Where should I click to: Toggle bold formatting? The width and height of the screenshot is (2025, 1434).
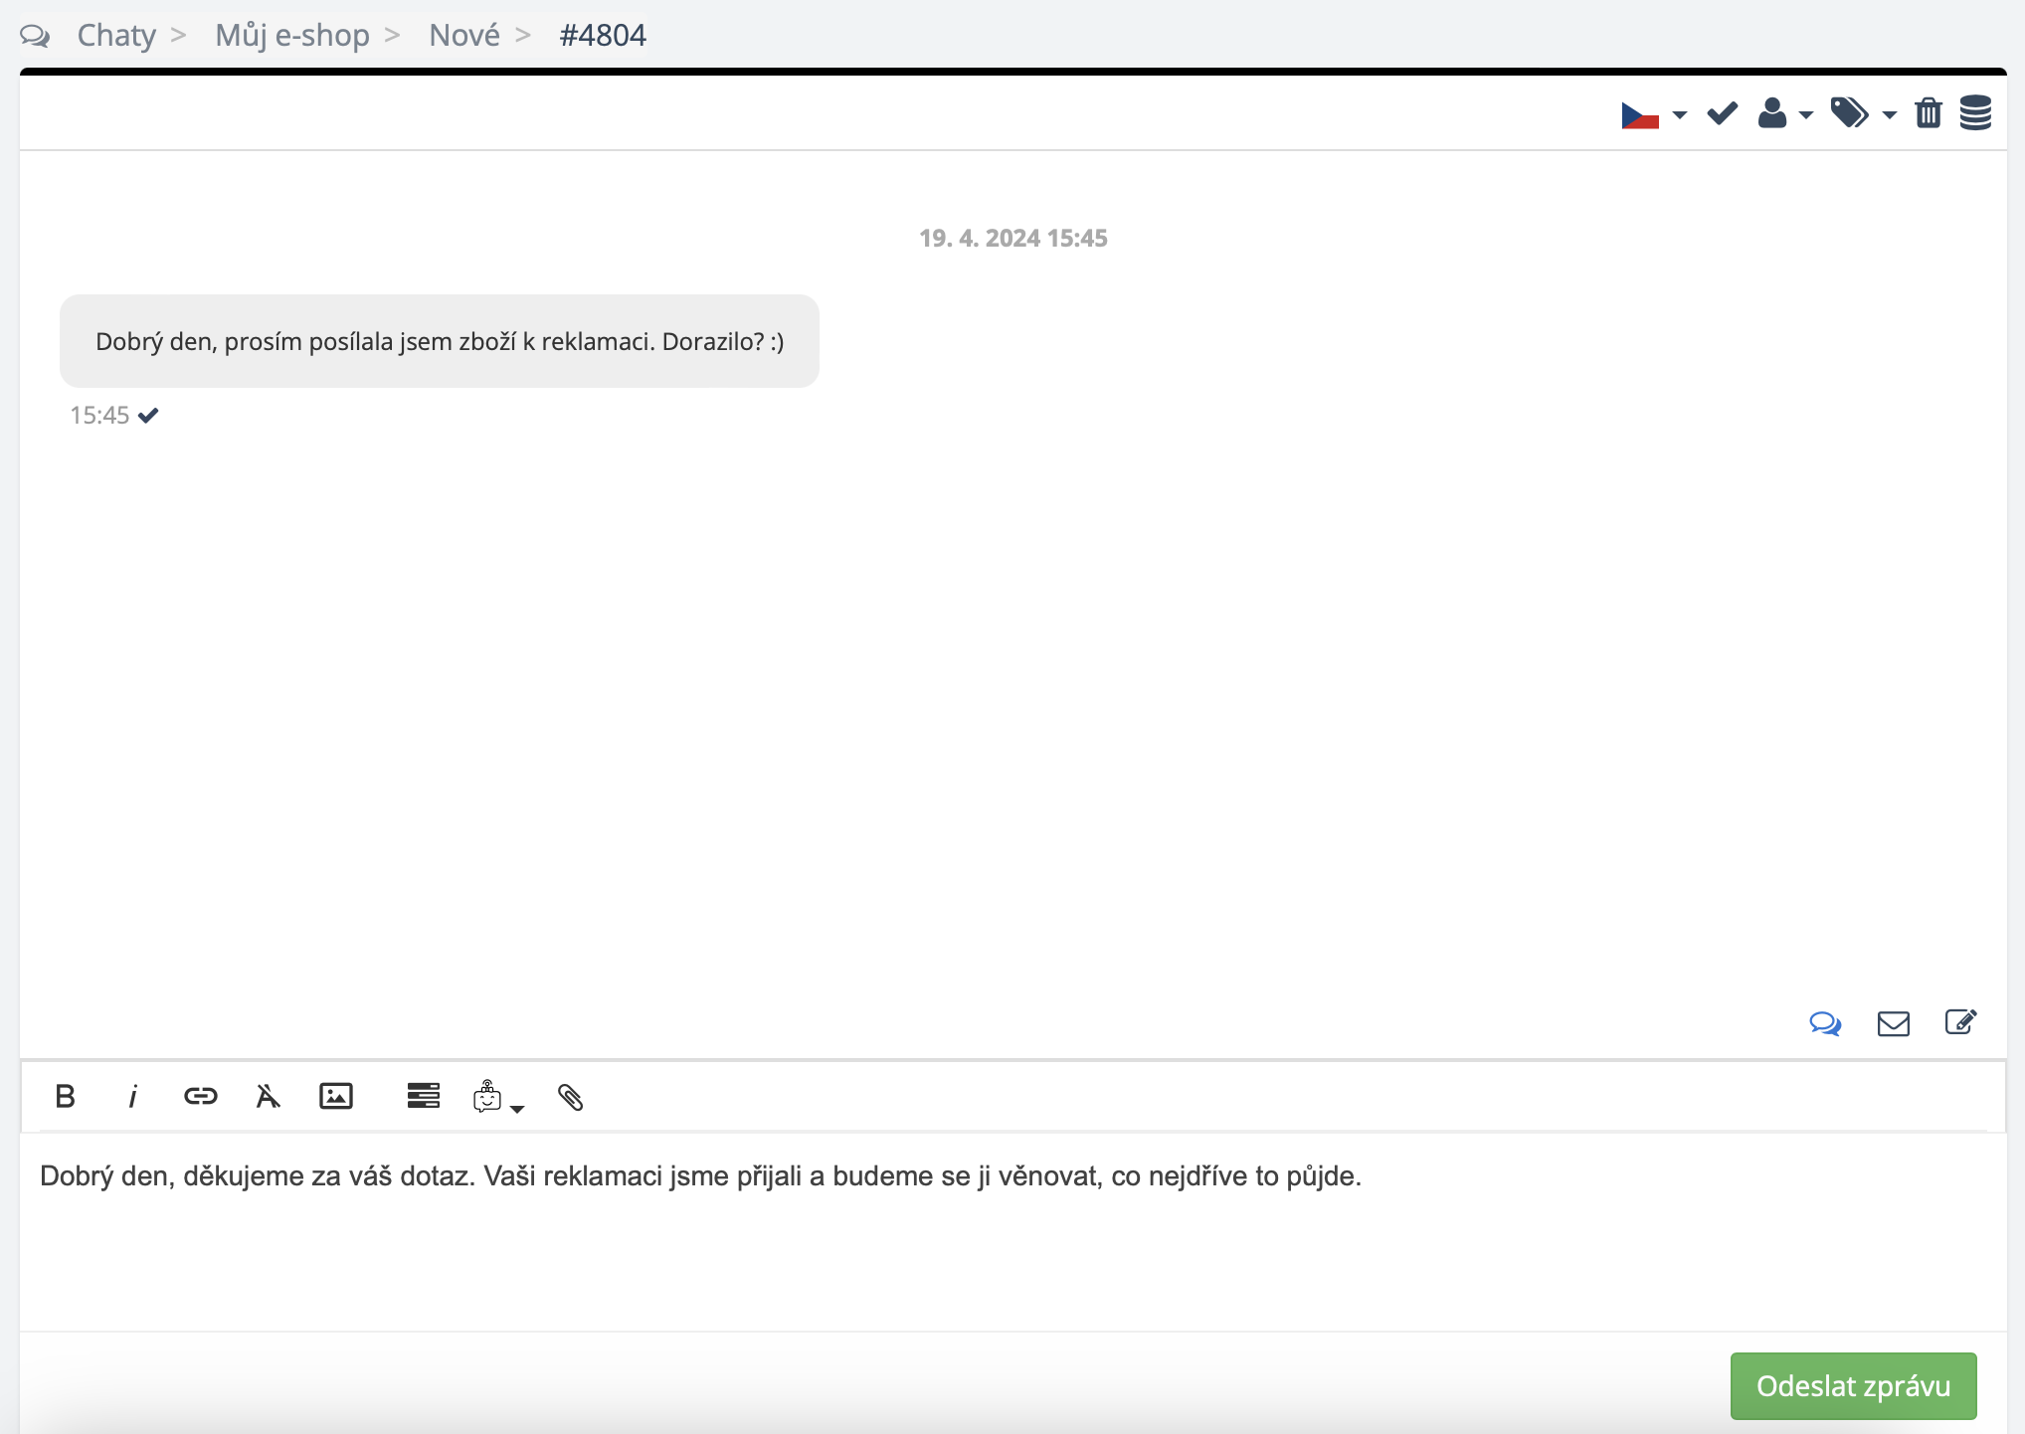(x=66, y=1096)
